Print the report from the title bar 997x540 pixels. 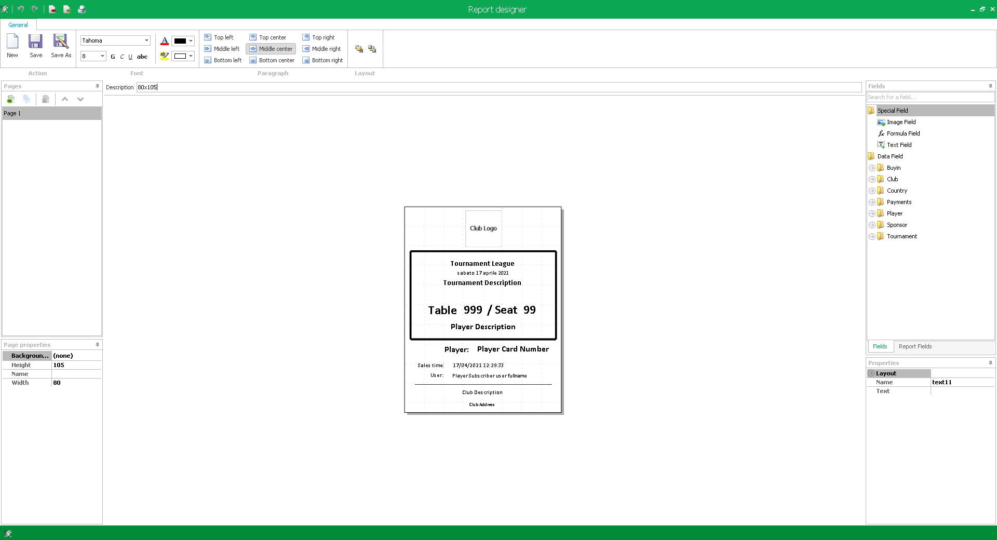[x=82, y=9]
